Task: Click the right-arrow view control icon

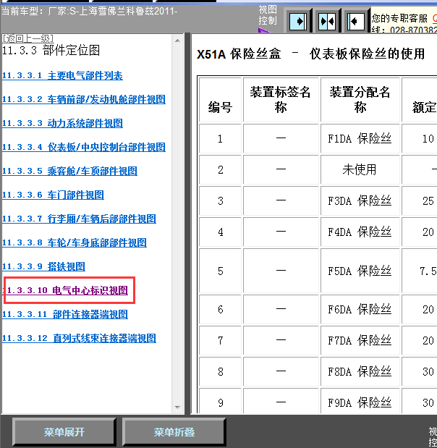Action: [x=298, y=22]
